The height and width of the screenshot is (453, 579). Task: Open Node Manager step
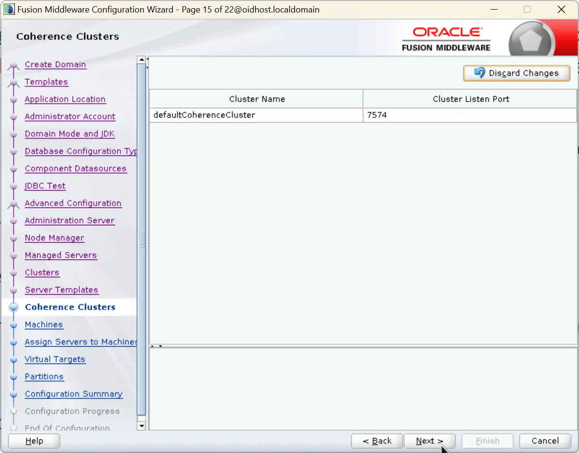click(x=54, y=238)
